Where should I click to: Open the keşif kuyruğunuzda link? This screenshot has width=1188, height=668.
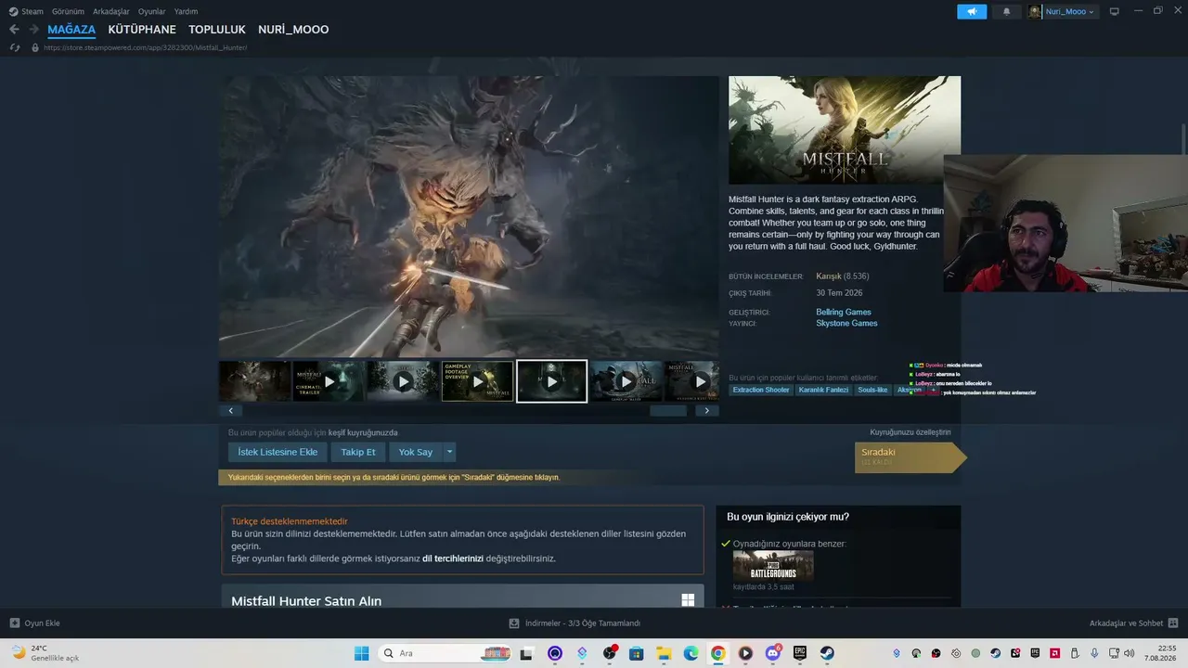click(x=363, y=432)
